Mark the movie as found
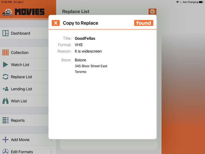 tap(143, 23)
